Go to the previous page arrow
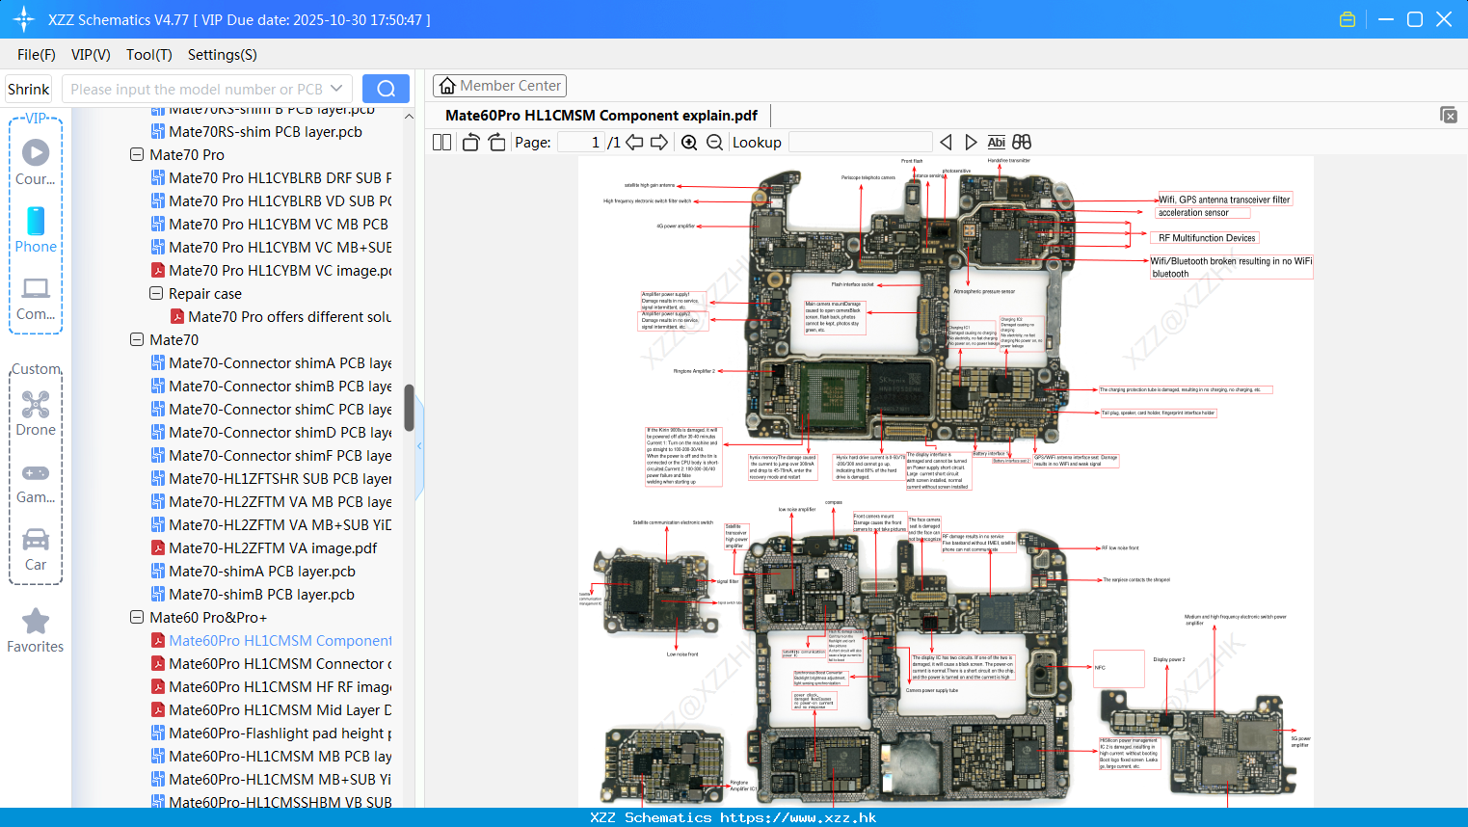This screenshot has width=1468, height=827. 634,142
